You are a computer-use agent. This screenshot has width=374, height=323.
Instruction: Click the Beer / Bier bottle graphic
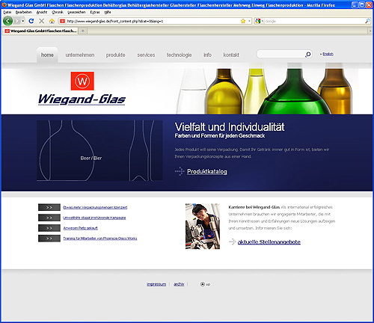(99, 150)
